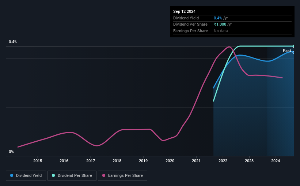Click the 'No data' Earnings Per Share tooltip value
Screen dimensions: 300x186
pyautogui.click(x=221, y=31)
